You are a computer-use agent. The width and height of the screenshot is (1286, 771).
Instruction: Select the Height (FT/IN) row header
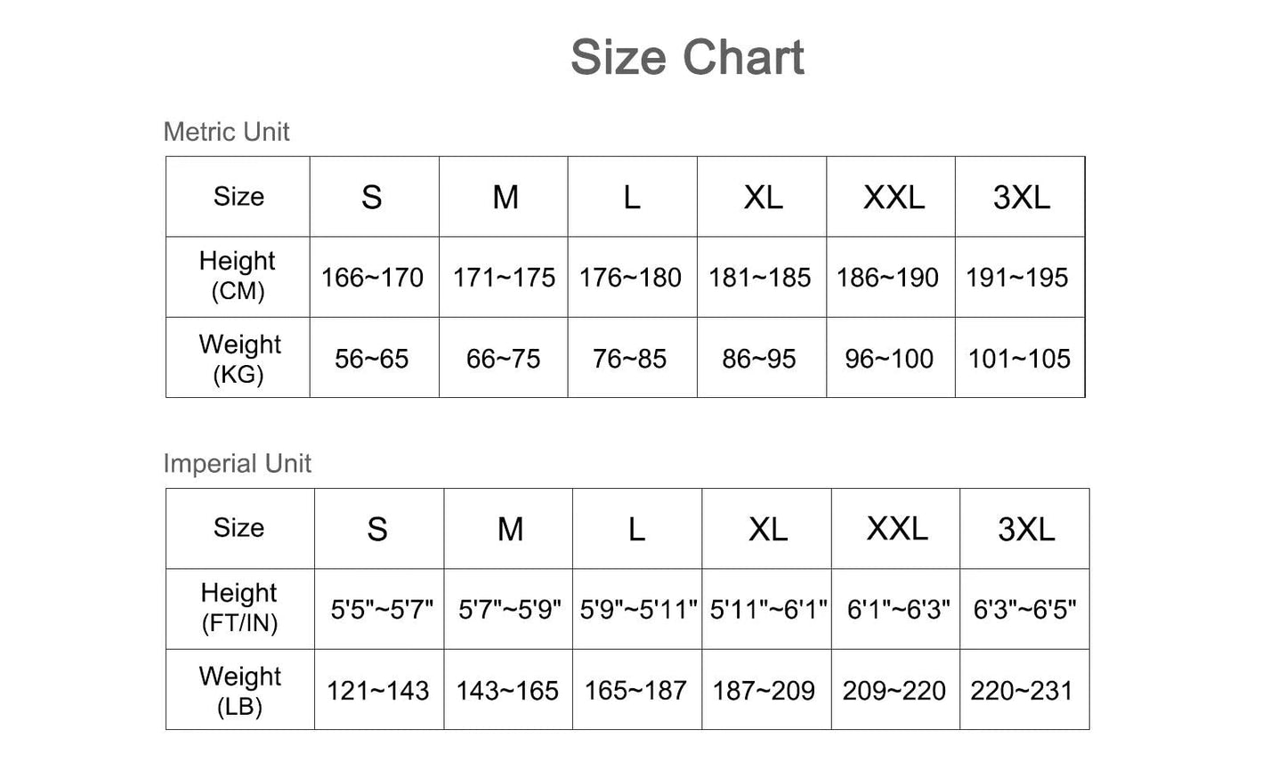point(239,608)
